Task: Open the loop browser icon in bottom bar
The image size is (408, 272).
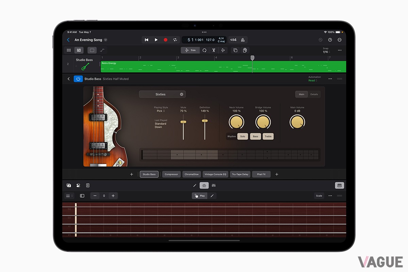Action: point(69,185)
